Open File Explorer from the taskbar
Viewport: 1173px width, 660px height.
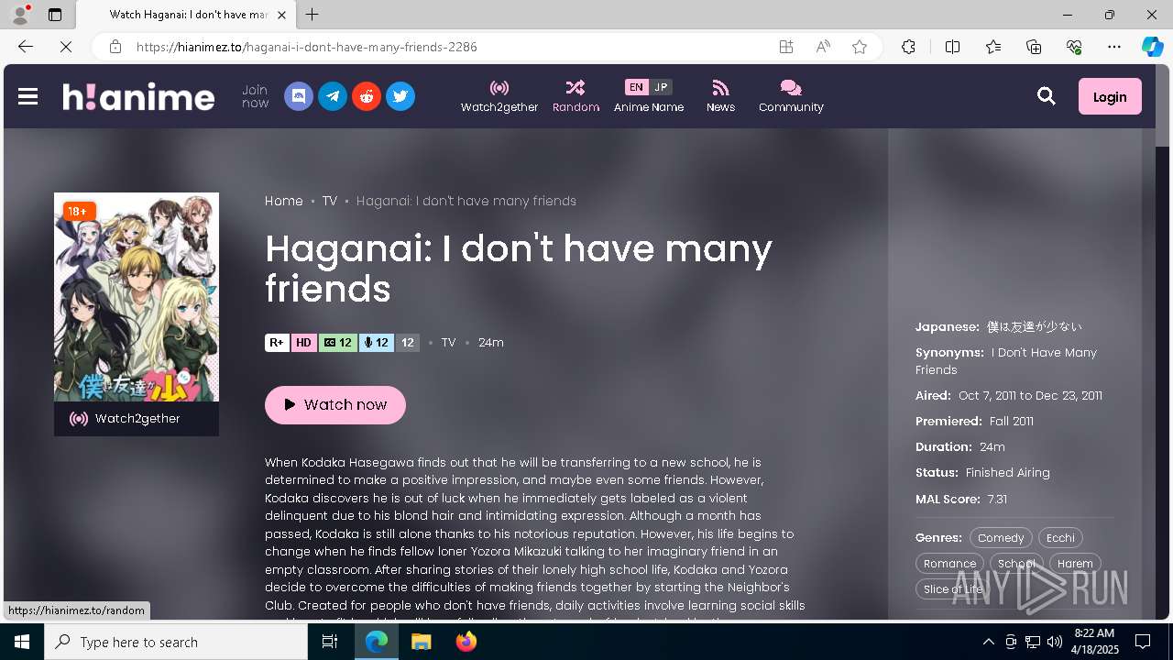[x=421, y=642]
